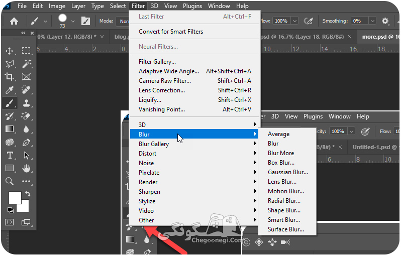Select the Magic Wand tool
The image size is (401, 255).
(26, 64)
